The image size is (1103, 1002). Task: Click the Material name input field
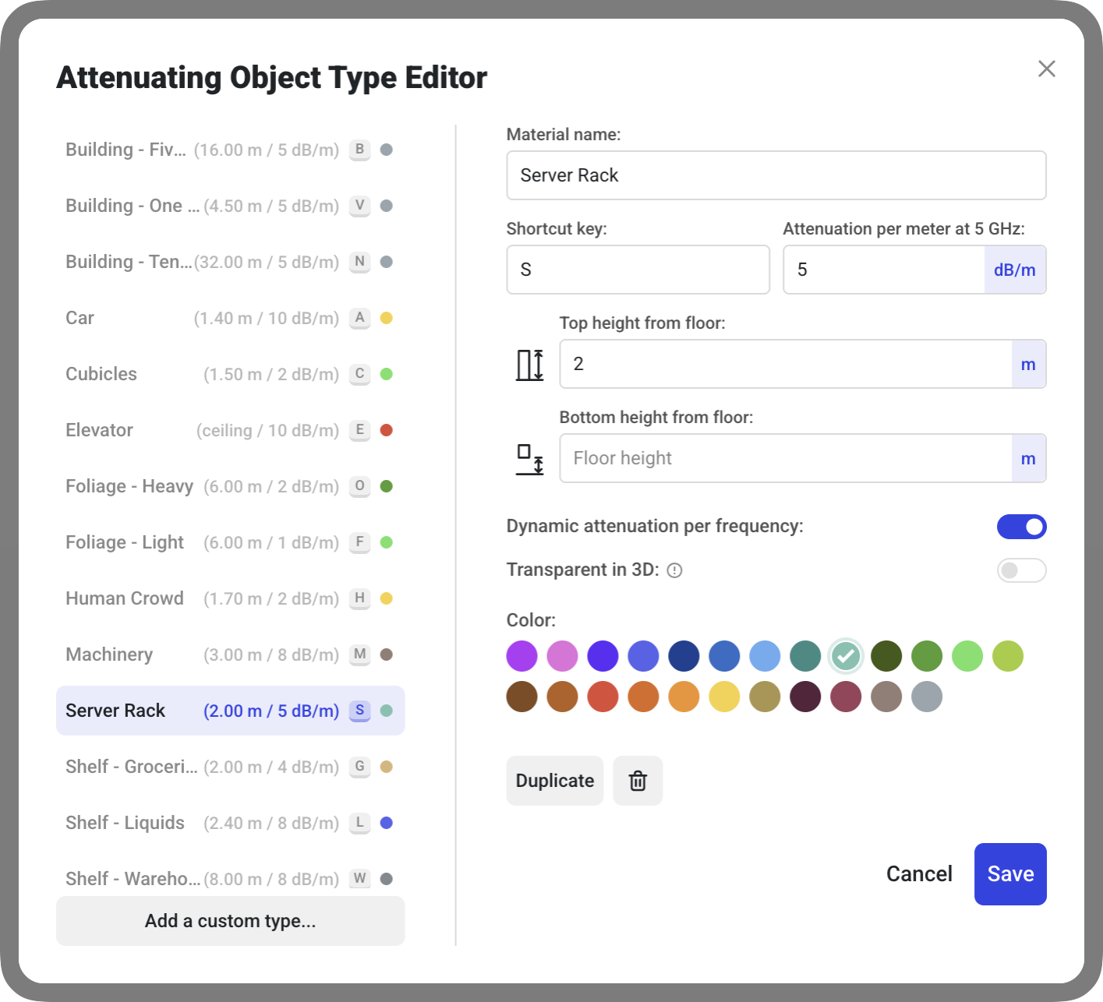[776, 175]
